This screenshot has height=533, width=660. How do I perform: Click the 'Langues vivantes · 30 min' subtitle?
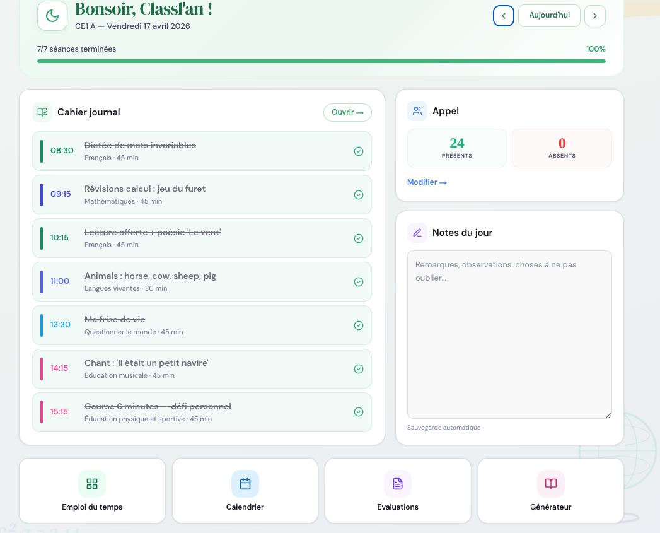pos(126,289)
